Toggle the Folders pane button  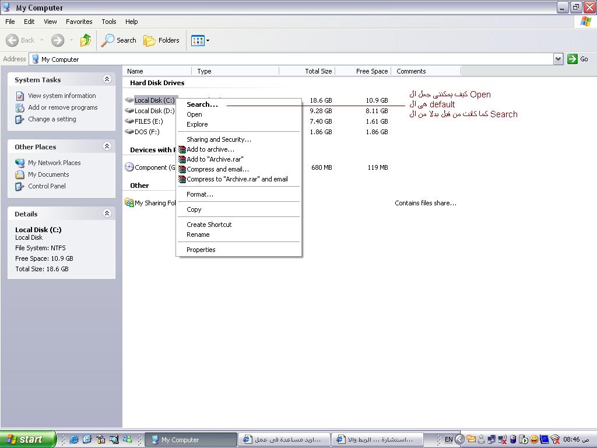pos(161,40)
